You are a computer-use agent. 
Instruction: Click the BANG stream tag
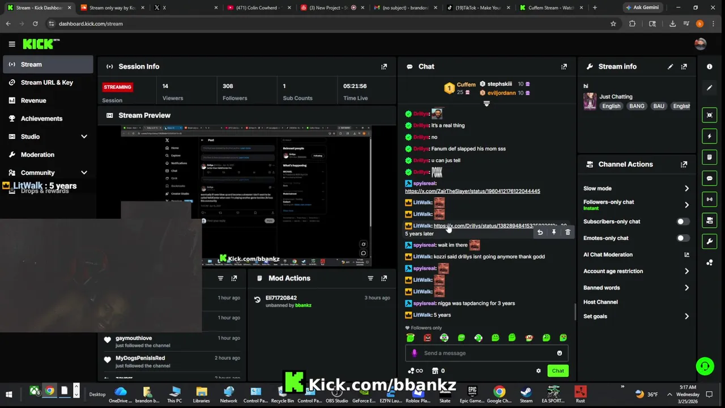(x=637, y=106)
